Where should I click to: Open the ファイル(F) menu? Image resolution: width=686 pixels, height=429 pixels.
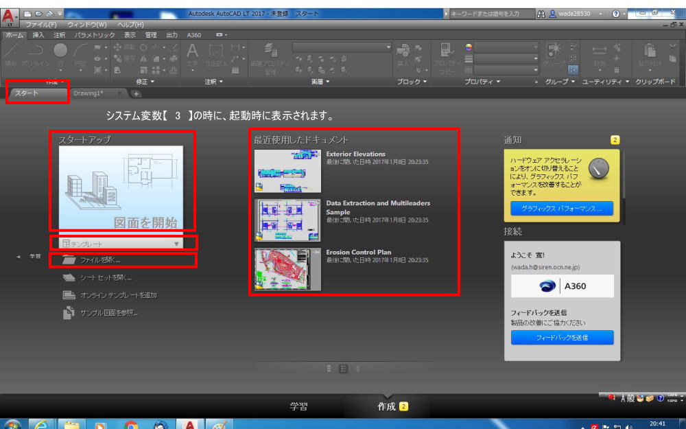tap(41, 25)
